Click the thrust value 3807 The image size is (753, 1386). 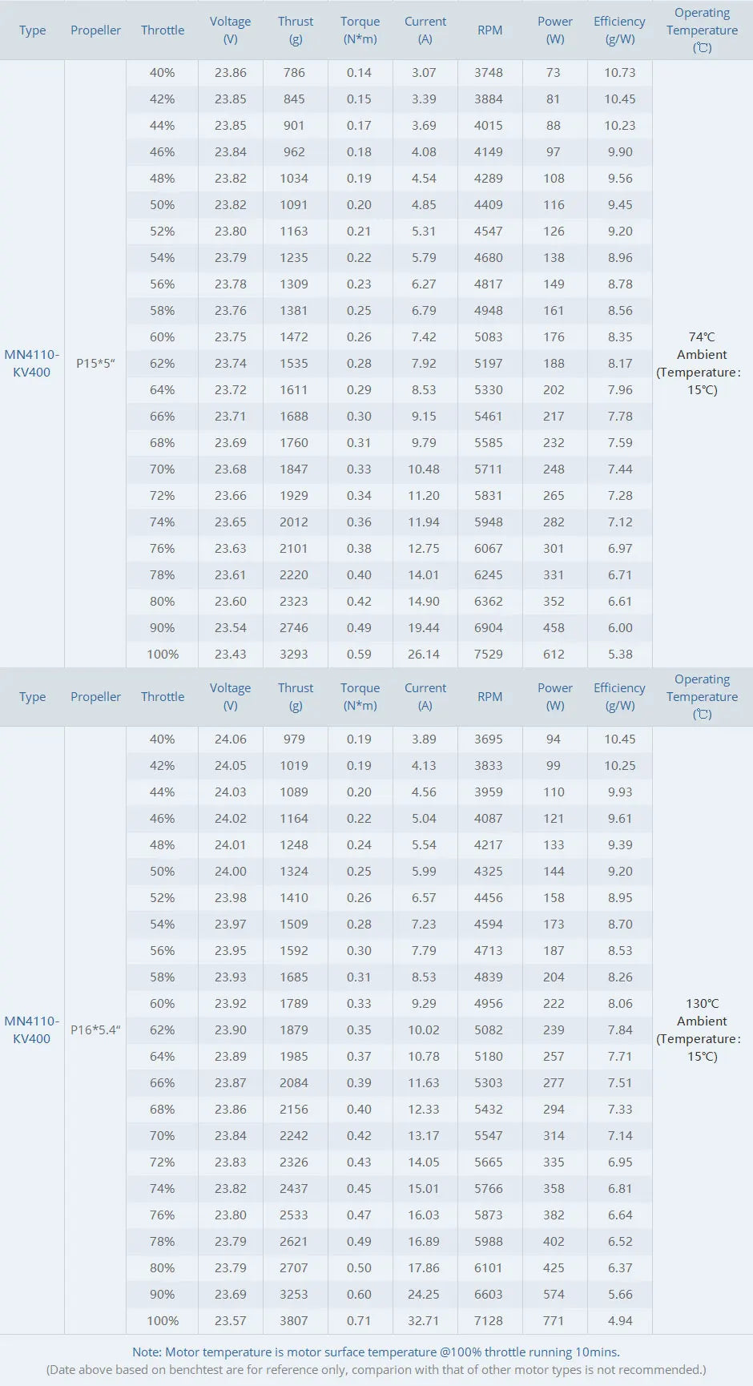pos(294,1320)
